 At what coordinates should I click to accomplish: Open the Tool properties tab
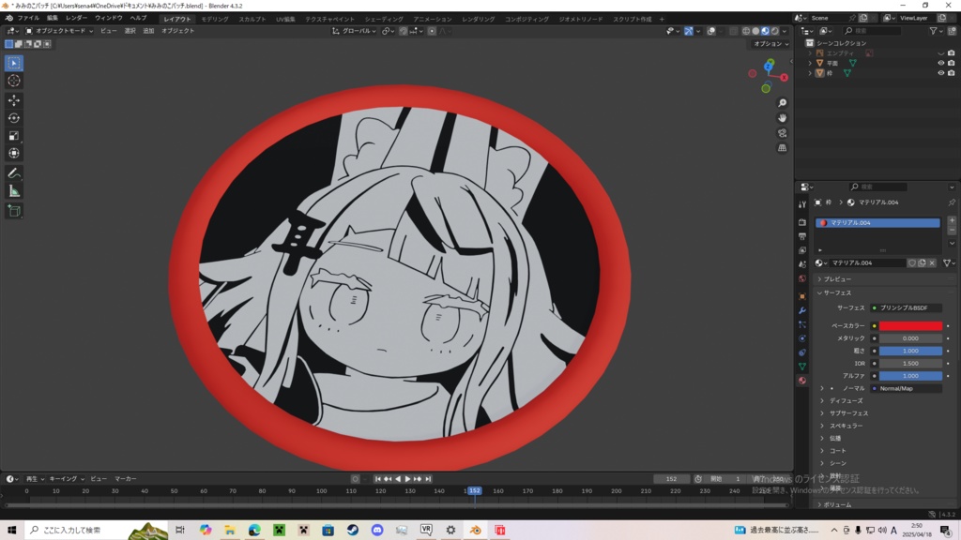[802, 204]
